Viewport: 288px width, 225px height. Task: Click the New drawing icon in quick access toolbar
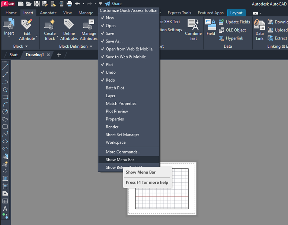20,4
